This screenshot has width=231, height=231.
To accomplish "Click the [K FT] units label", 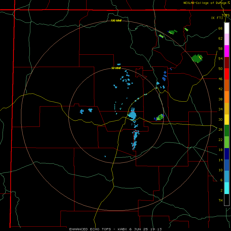I will (x=217, y=18).
